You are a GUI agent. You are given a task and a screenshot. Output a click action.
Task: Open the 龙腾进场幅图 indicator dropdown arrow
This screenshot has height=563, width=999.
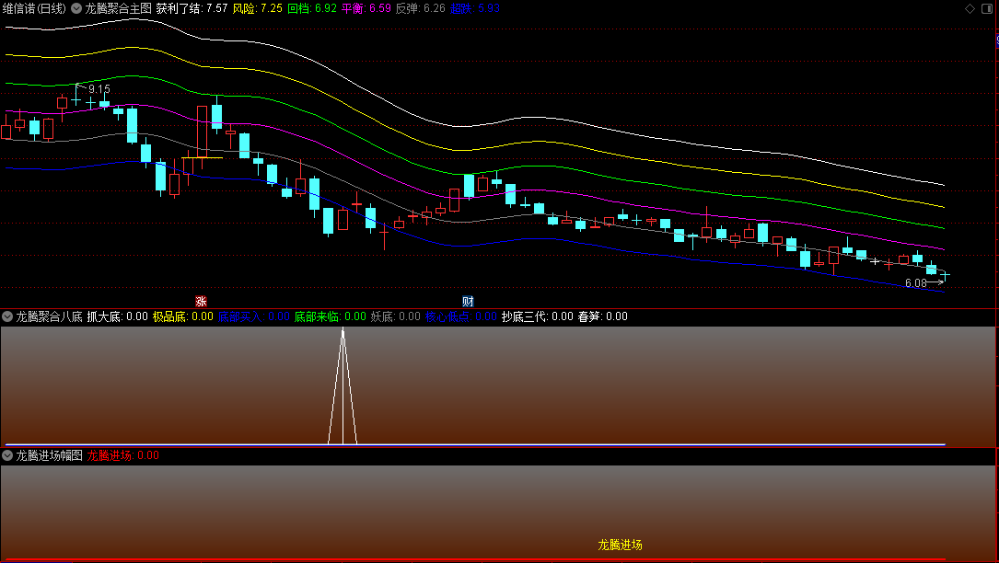(7, 455)
